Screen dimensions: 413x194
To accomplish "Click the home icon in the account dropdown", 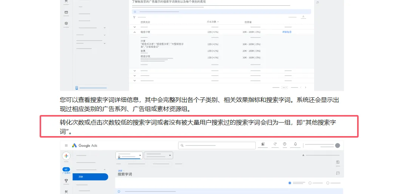I will pyautogui.click(x=119, y=157).
